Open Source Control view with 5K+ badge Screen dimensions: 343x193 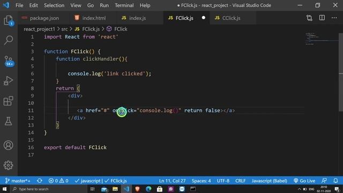[x=9, y=61]
